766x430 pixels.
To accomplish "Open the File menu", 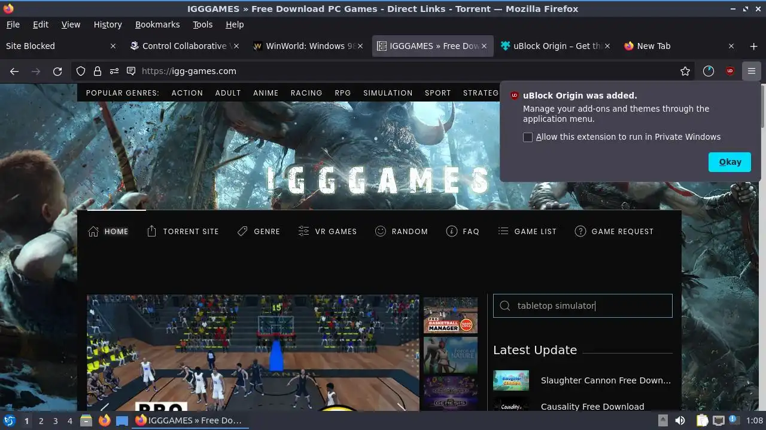I will pyautogui.click(x=13, y=24).
